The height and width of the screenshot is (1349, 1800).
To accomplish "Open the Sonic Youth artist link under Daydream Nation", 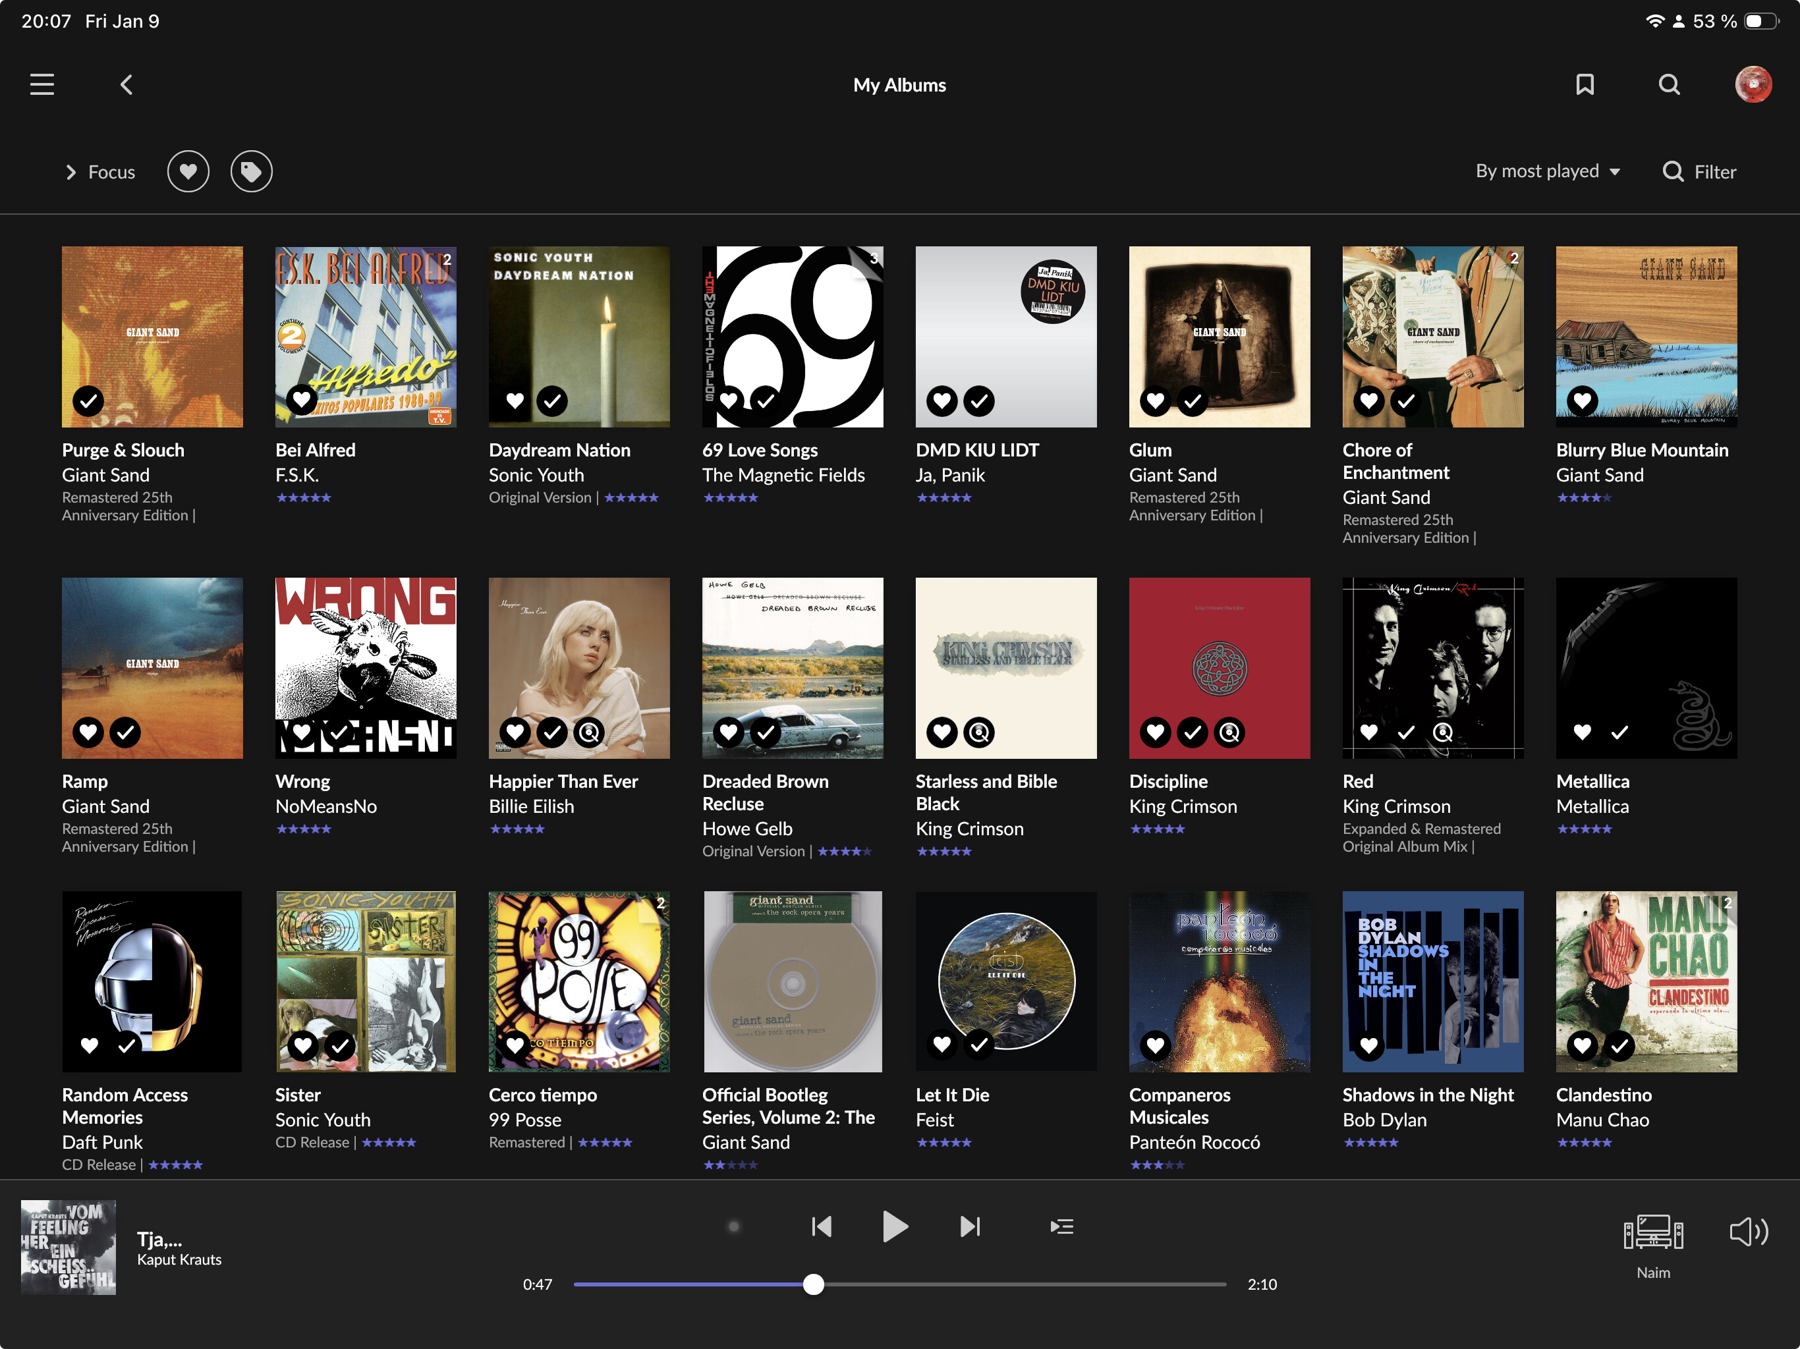I will (x=536, y=475).
